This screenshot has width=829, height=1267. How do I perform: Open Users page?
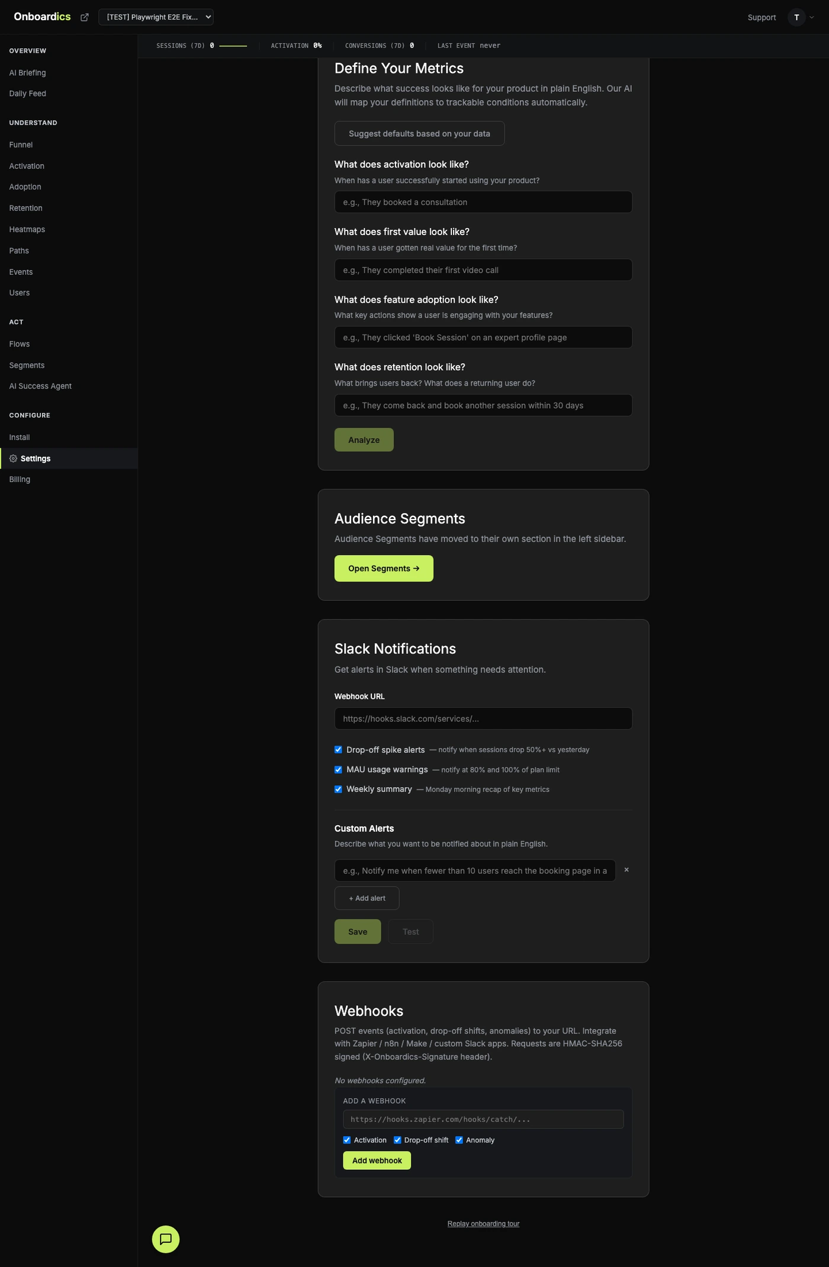(19, 293)
